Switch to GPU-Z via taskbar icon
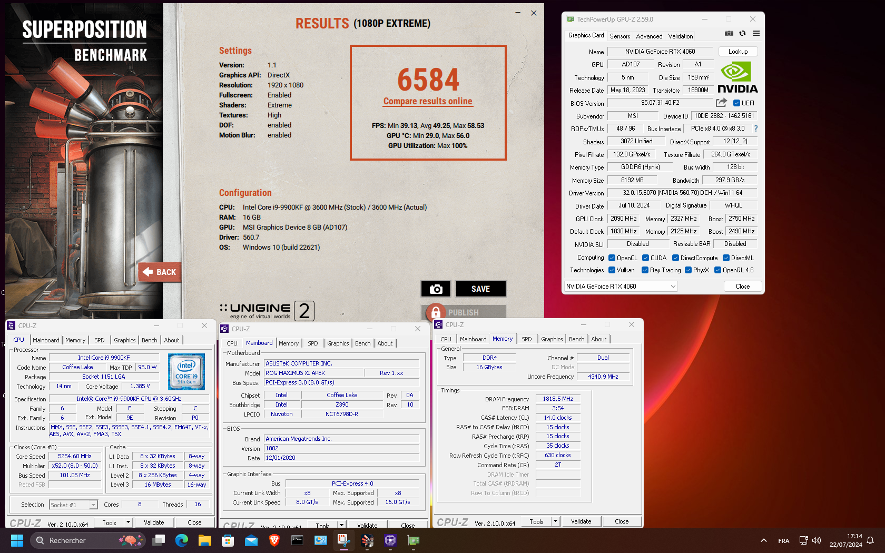This screenshot has height=553, width=885. pos(414,540)
